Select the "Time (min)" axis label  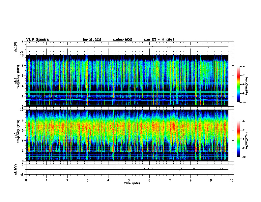click(x=132, y=183)
